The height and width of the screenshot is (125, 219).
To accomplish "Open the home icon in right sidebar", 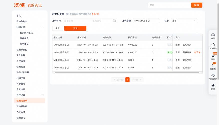I will [x=213, y=35].
